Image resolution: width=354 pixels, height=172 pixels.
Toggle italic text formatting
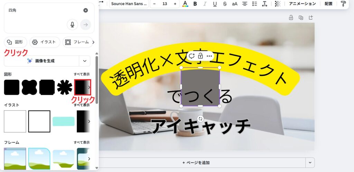[205, 4]
